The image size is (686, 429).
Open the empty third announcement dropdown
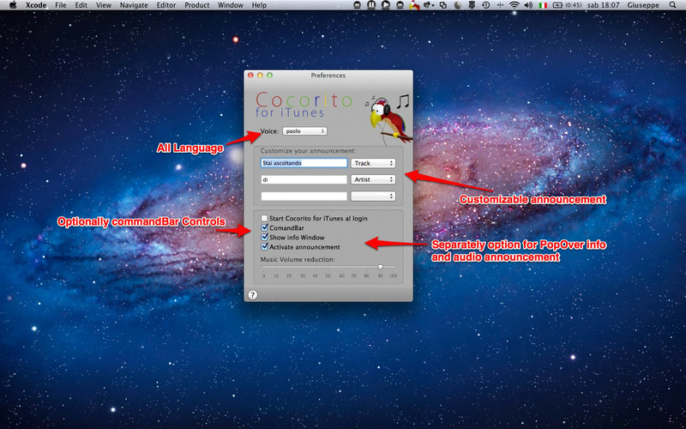click(373, 196)
